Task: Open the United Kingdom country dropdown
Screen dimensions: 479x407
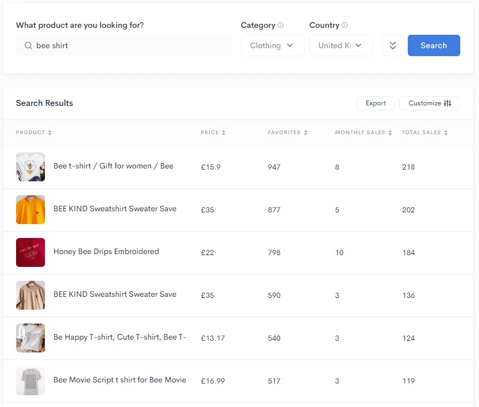Action: [341, 45]
